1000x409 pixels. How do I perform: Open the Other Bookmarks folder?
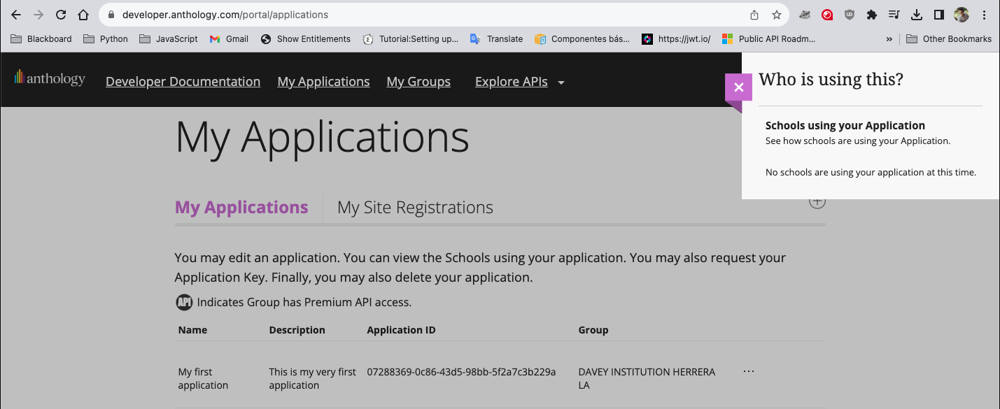[x=949, y=39]
